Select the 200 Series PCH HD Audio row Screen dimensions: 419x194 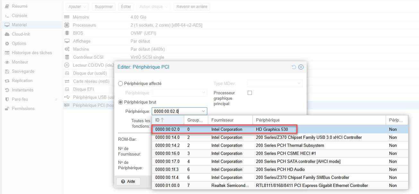point(280,170)
